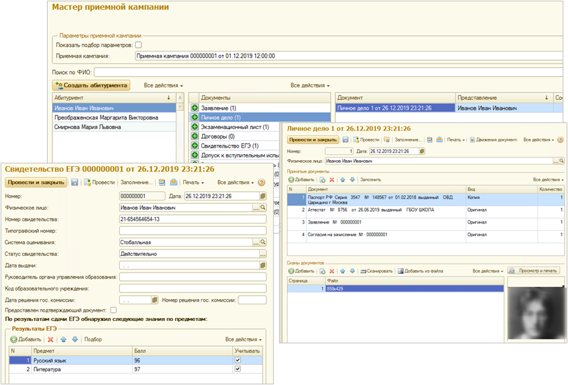Save the ЕГЭ certificate with the floppy icon
Screen dimensions: 568x385
tap(75, 183)
